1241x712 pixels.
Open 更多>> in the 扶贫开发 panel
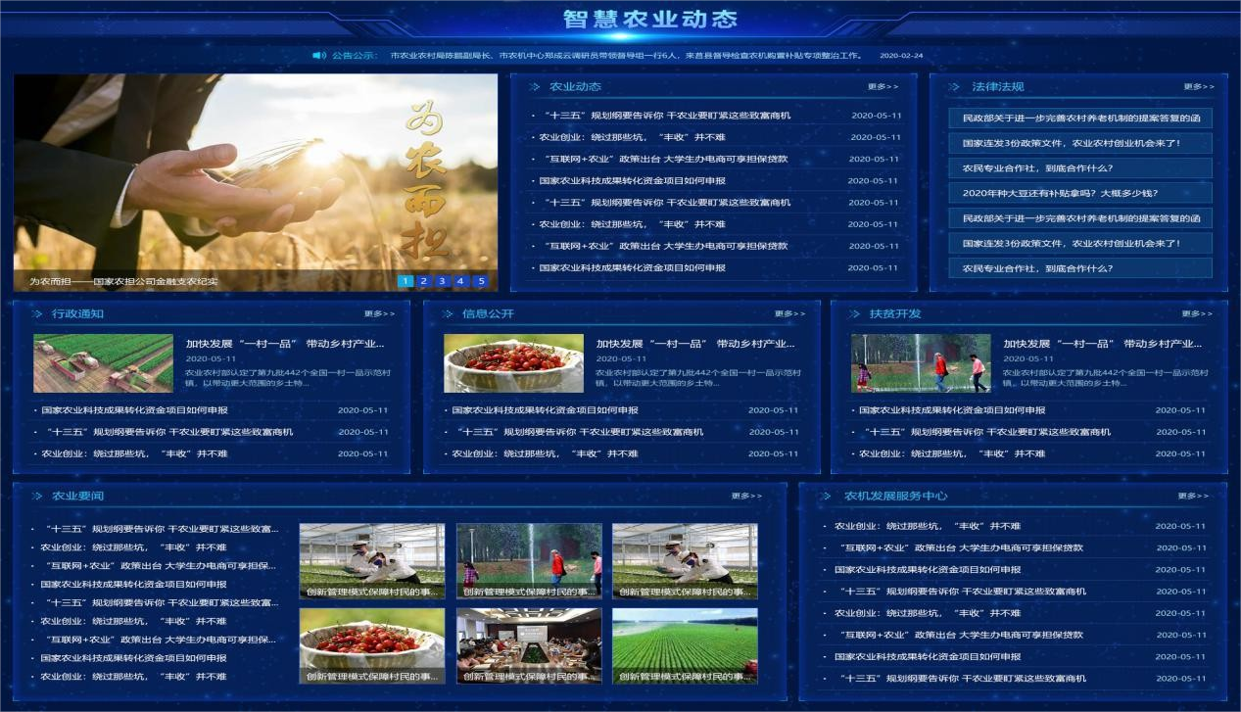tap(1197, 314)
